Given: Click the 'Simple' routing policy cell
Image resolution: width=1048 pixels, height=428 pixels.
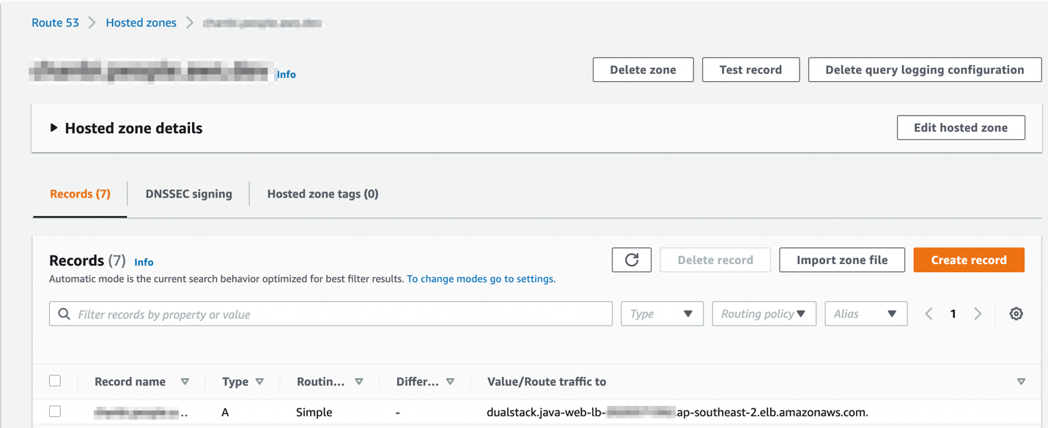Looking at the screenshot, I should pyautogui.click(x=314, y=413).
